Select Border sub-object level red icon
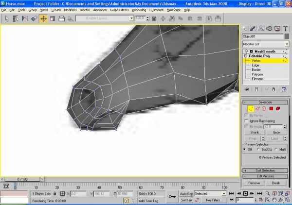This screenshot has height=205, width=292. tap(264, 108)
